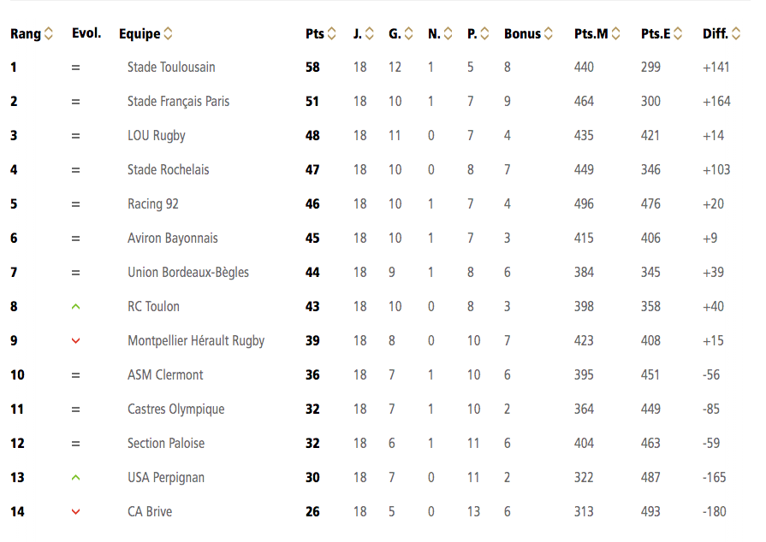Click red down arrow for CA Brive
This screenshot has width=766, height=542.
click(75, 512)
